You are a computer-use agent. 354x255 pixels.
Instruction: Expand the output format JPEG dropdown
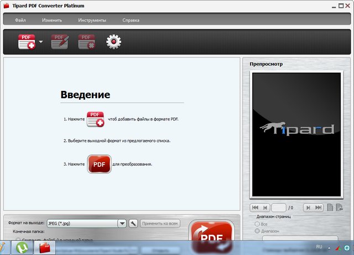coord(122,223)
